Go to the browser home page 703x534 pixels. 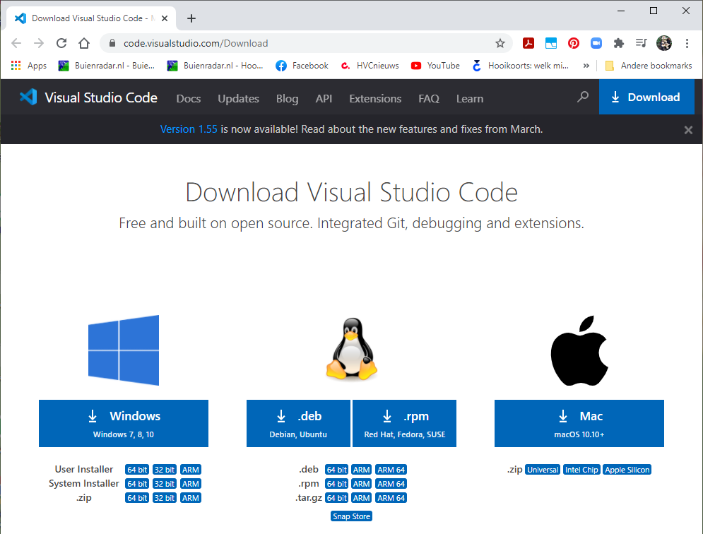pos(84,43)
